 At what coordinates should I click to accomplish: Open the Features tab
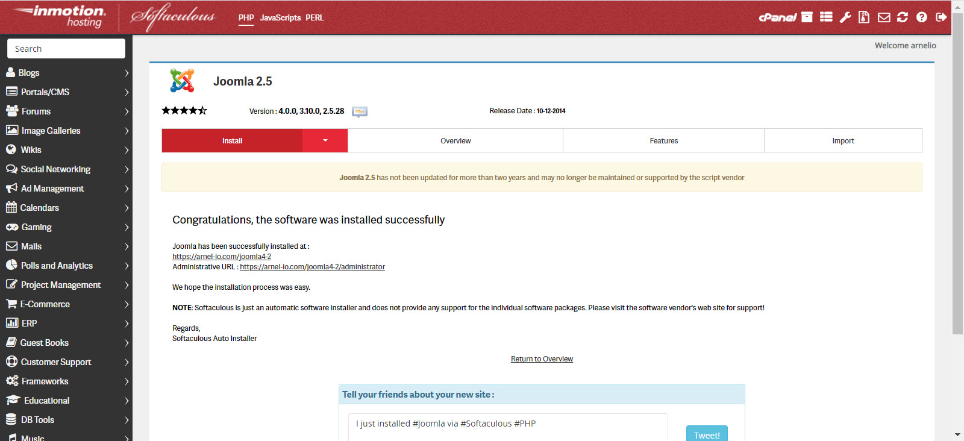tap(664, 140)
